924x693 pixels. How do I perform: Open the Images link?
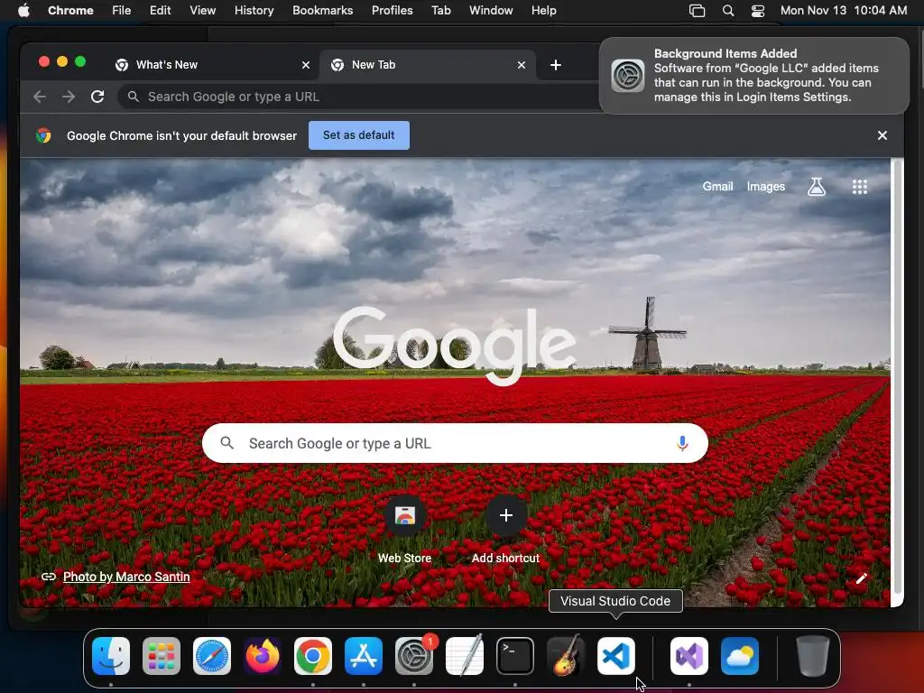pos(766,186)
